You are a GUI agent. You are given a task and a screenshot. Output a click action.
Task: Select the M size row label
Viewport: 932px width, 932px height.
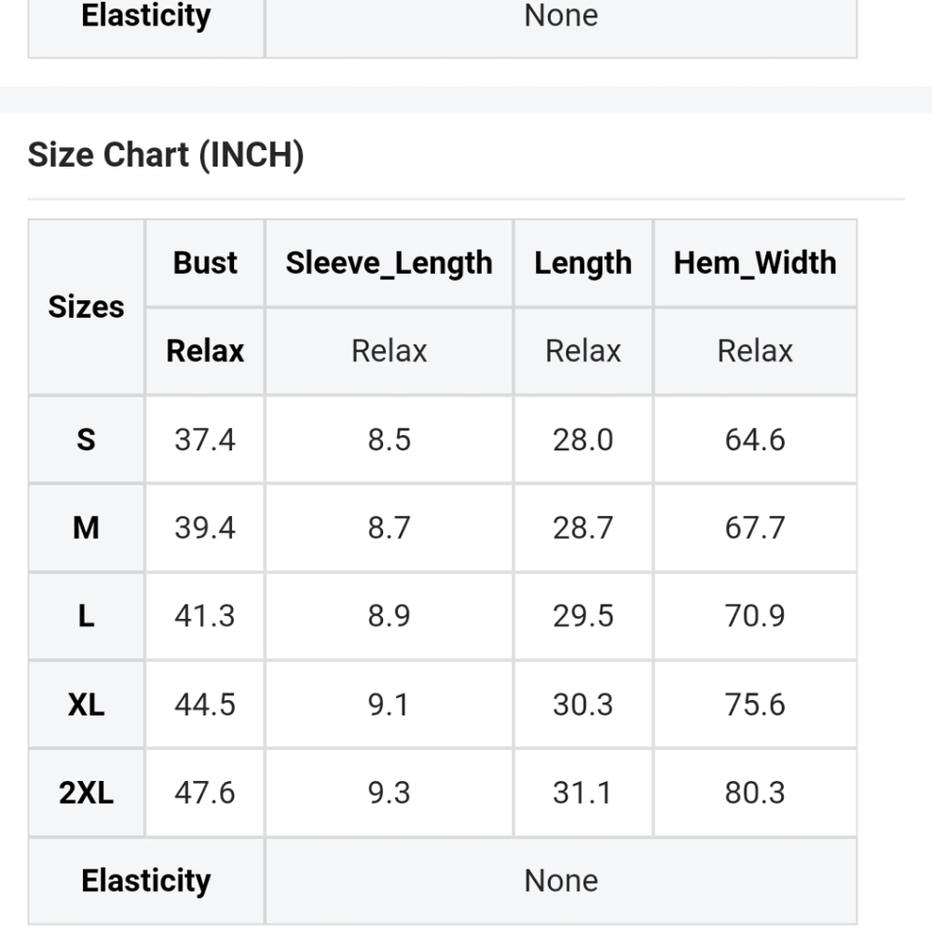click(86, 528)
